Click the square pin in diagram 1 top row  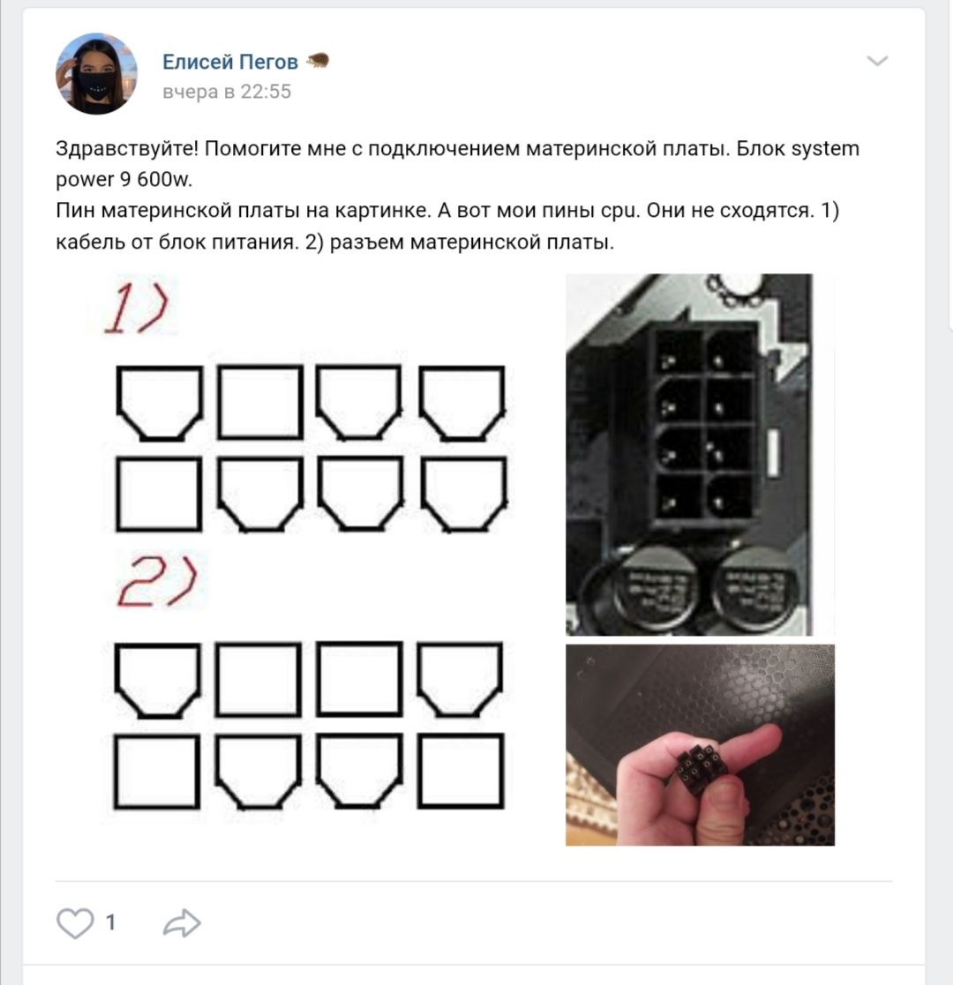260,401
